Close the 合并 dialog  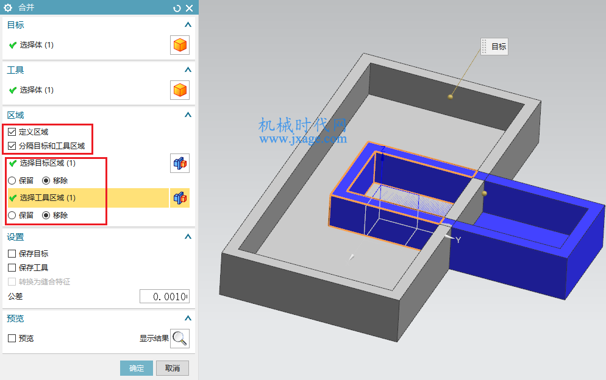point(190,8)
